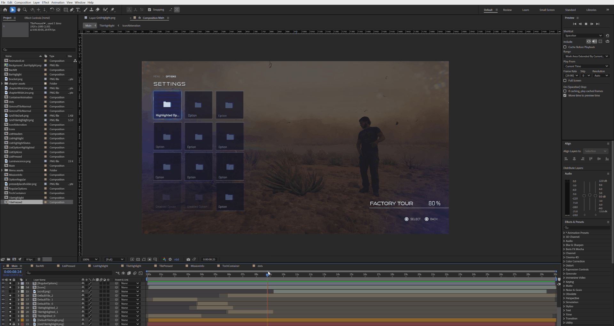
Task: Click the reset exposure icon
Action: 170,260
